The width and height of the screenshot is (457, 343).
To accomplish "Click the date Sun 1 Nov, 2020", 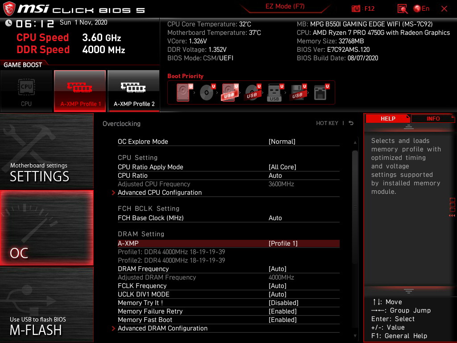I will (83, 22).
